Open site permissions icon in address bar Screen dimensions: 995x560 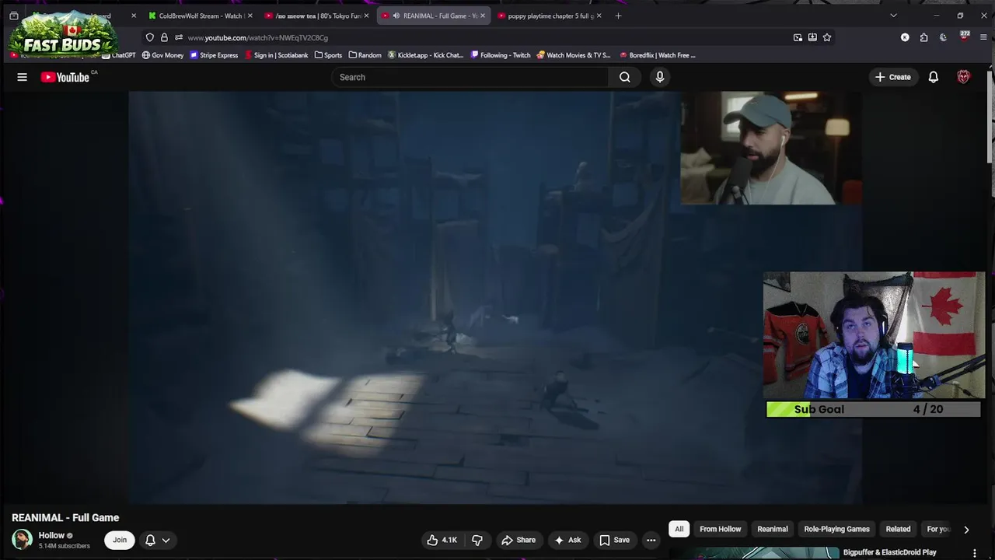(179, 37)
